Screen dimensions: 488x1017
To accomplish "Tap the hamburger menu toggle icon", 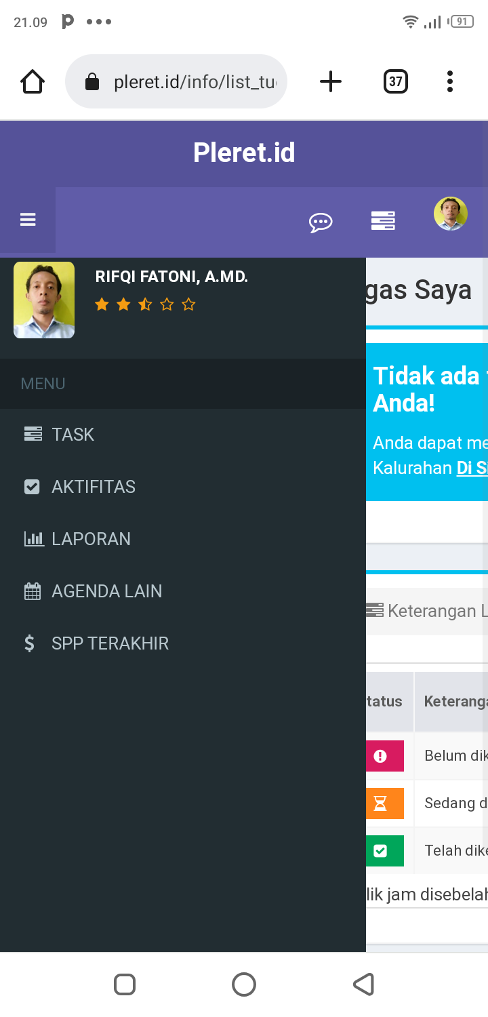I will click(28, 220).
